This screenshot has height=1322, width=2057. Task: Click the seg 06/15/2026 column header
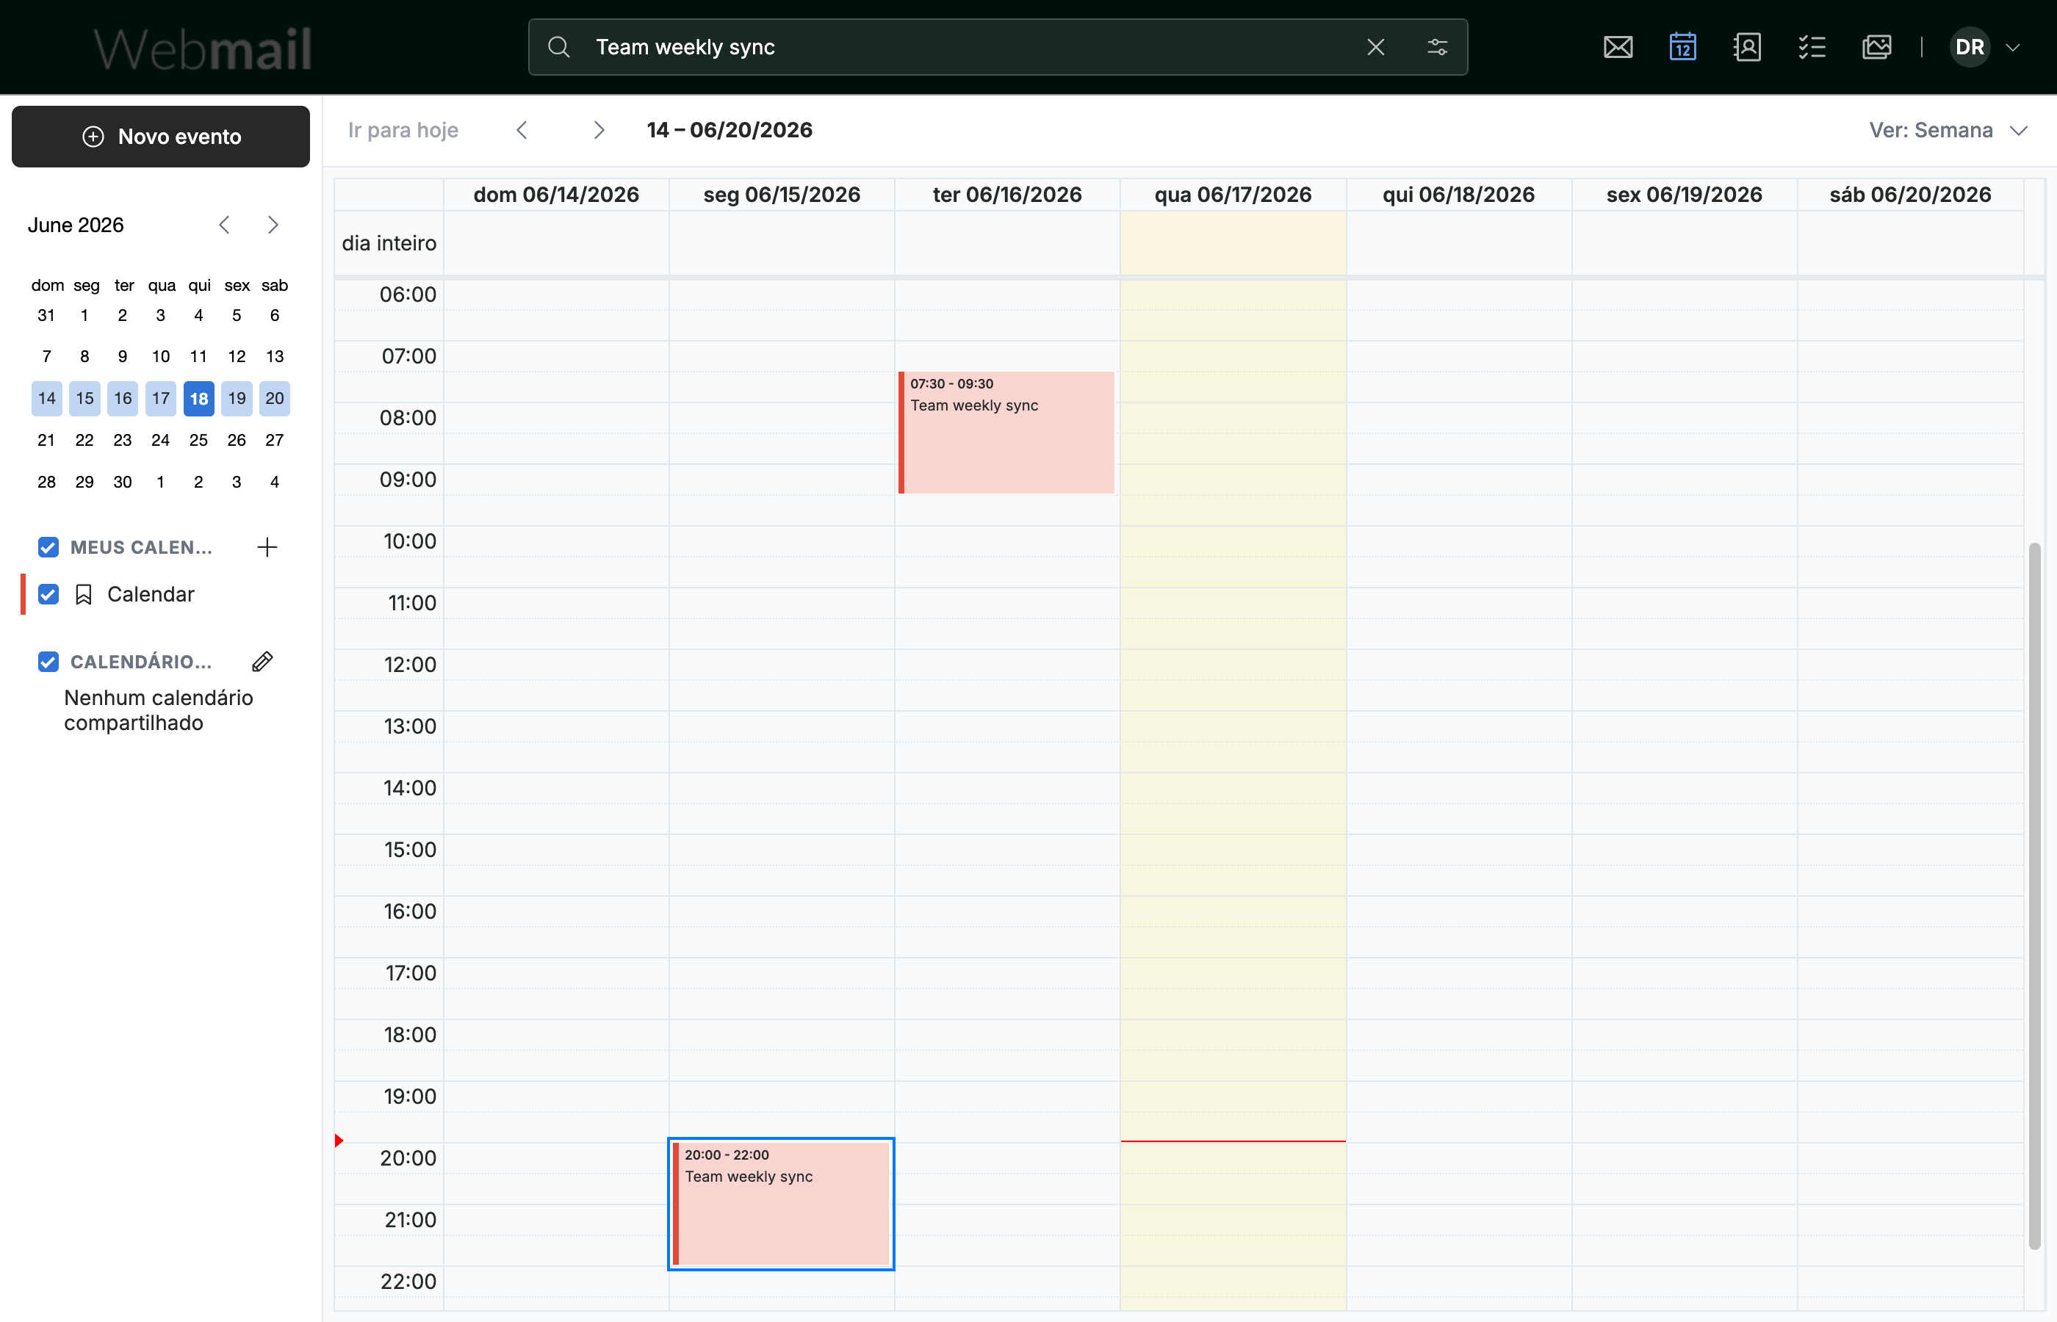782,195
